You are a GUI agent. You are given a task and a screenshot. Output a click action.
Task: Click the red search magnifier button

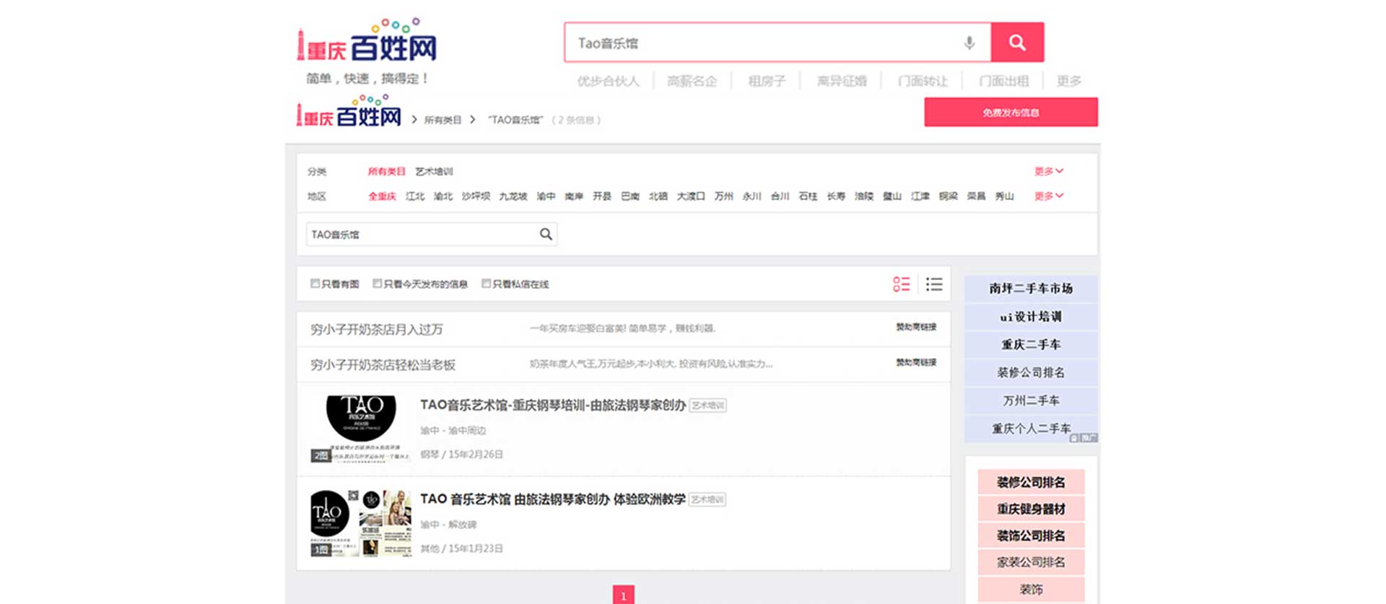[1016, 43]
